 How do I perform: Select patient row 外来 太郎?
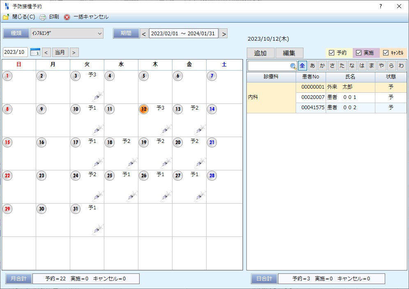(350, 87)
